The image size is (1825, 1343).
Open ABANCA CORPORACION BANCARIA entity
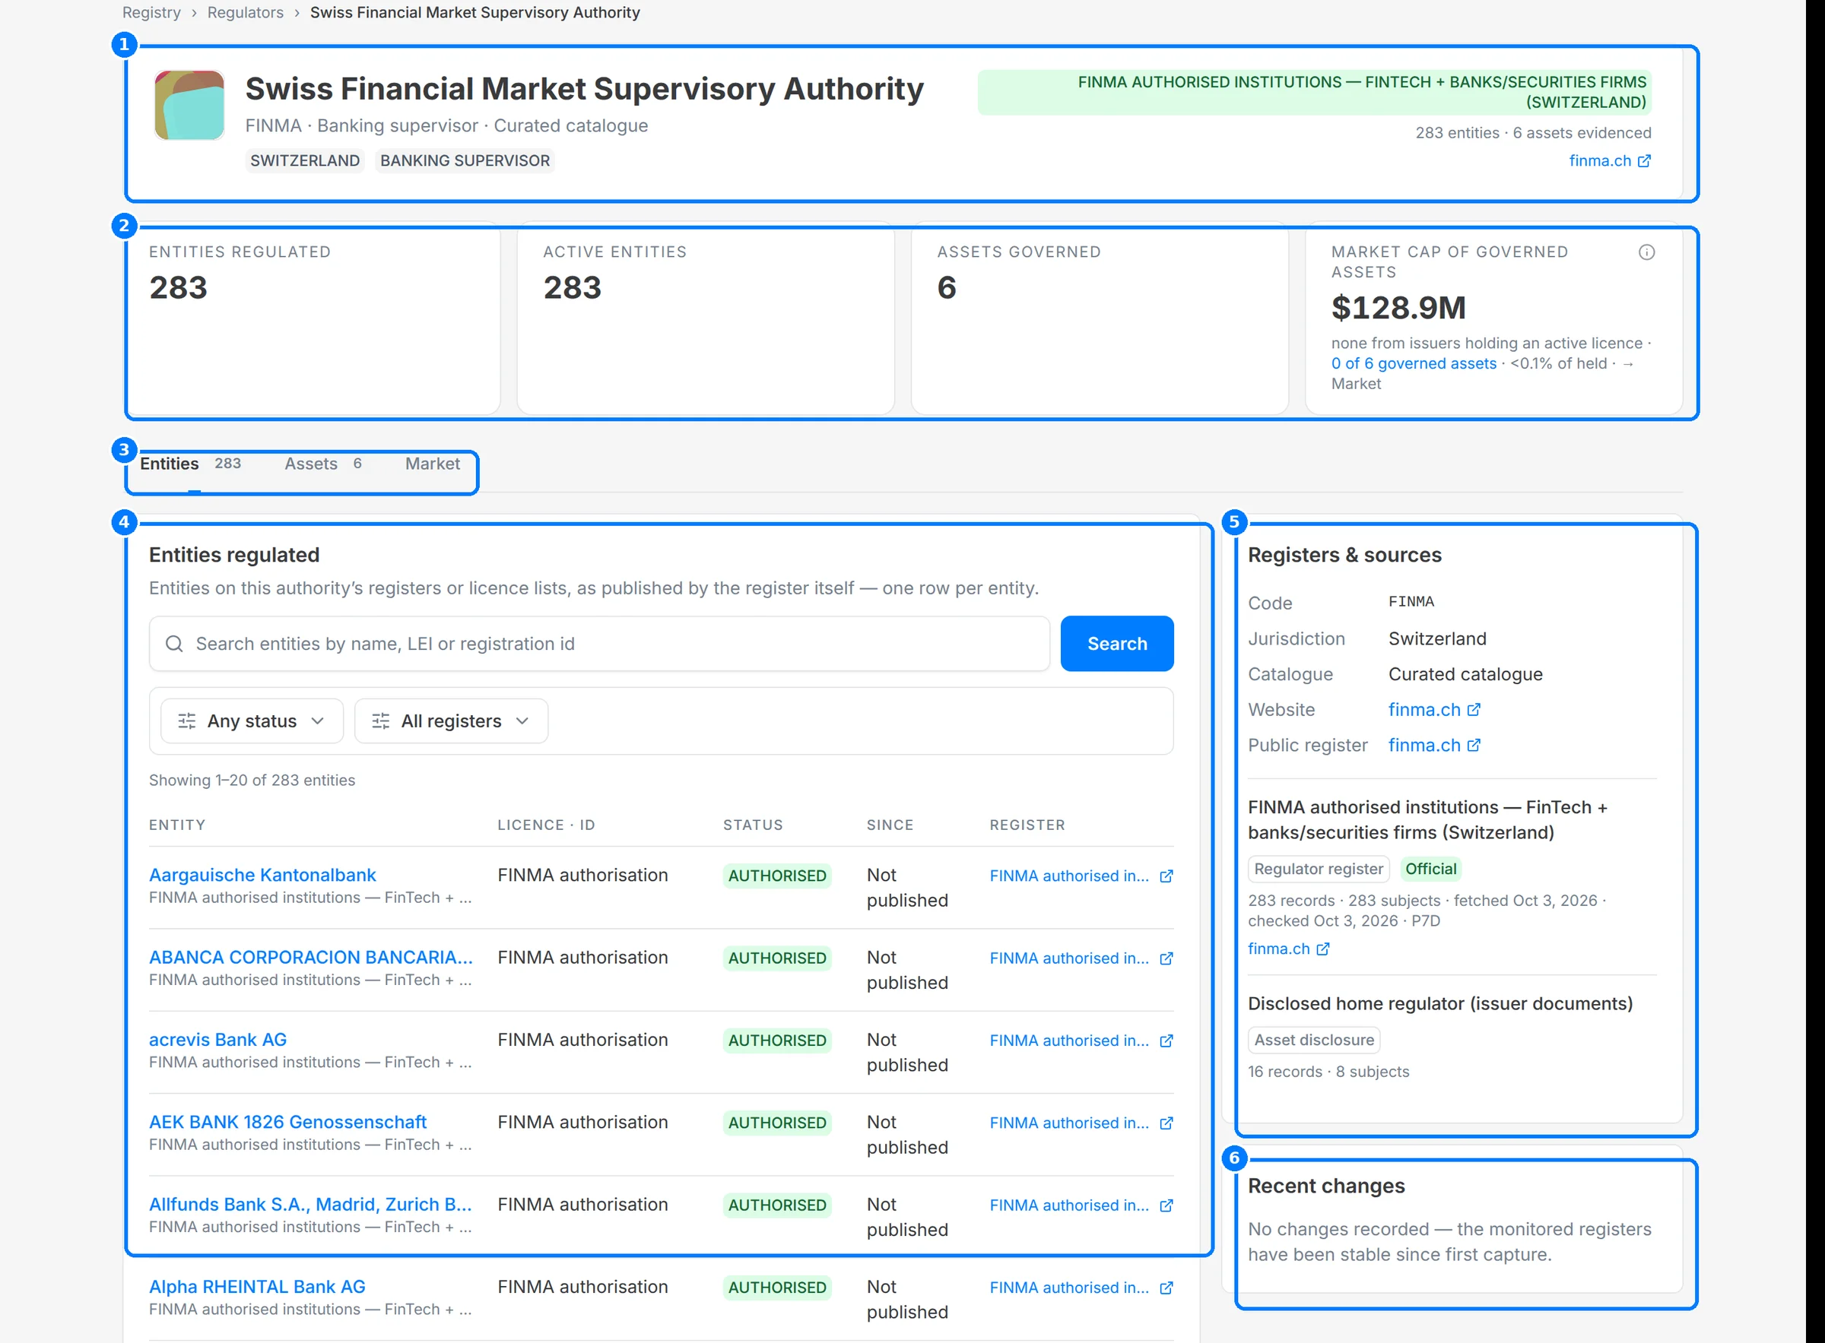(311, 957)
